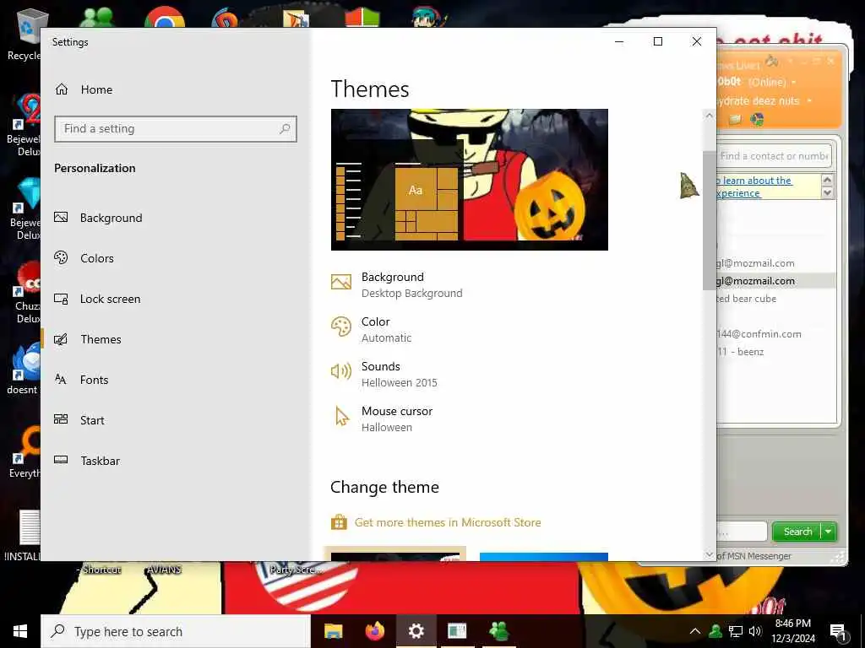The height and width of the screenshot is (648, 865).
Task: Select Themes in sidebar
Action: coord(87,339)
